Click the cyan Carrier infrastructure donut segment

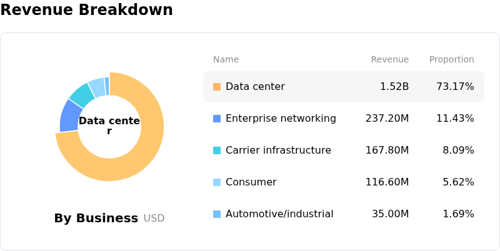click(x=81, y=94)
